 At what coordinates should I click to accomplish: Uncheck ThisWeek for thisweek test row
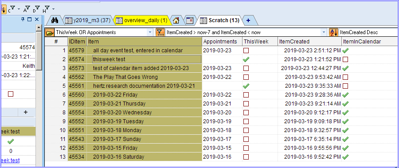point(246,59)
